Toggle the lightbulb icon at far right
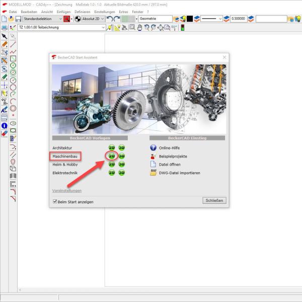This screenshot has width=302, height=302. point(298,19)
